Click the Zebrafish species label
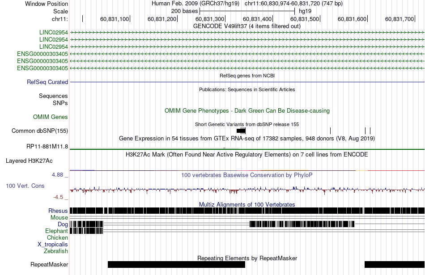Screen dimensions: 425x275 56,251
